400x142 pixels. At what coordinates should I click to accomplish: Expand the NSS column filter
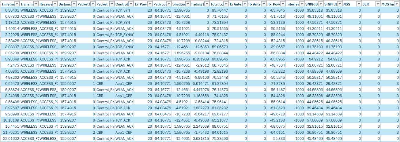tap(358, 4)
